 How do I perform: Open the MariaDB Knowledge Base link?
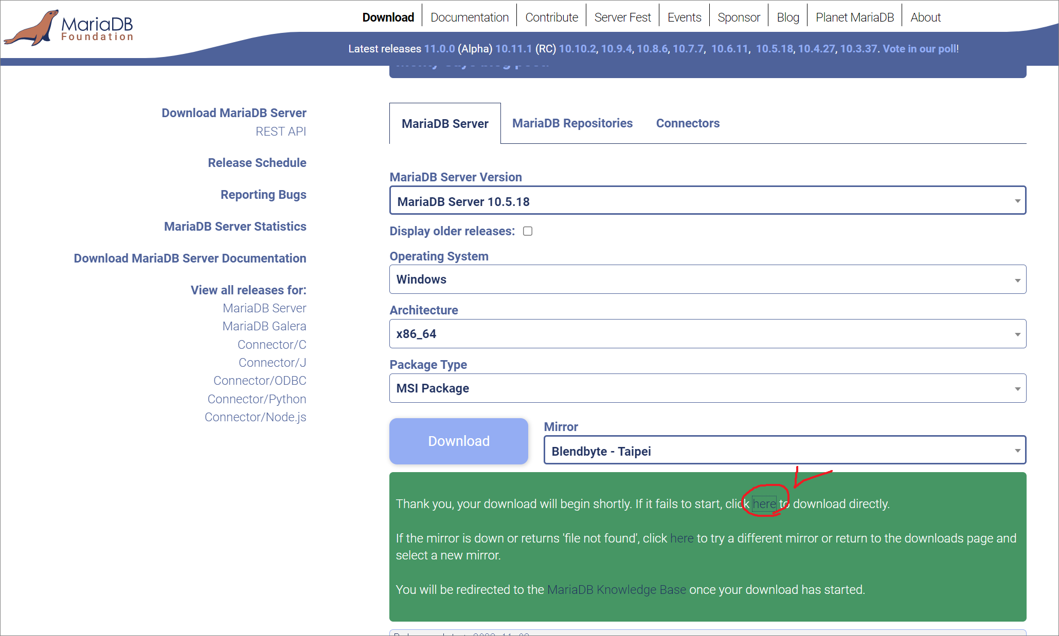[617, 590]
